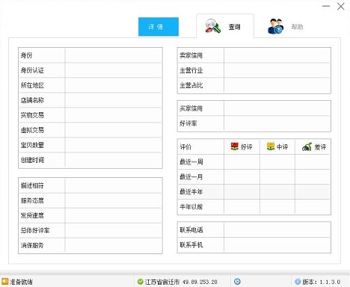Screen dimensions: 350x287
Task: Select the 联系电话 value cell
Action: pyautogui.click(x=277, y=229)
